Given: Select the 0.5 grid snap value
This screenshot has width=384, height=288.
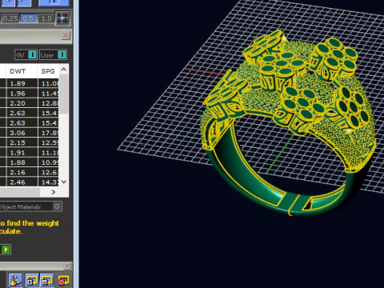Looking at the screenshot, I should pos(28,18).
